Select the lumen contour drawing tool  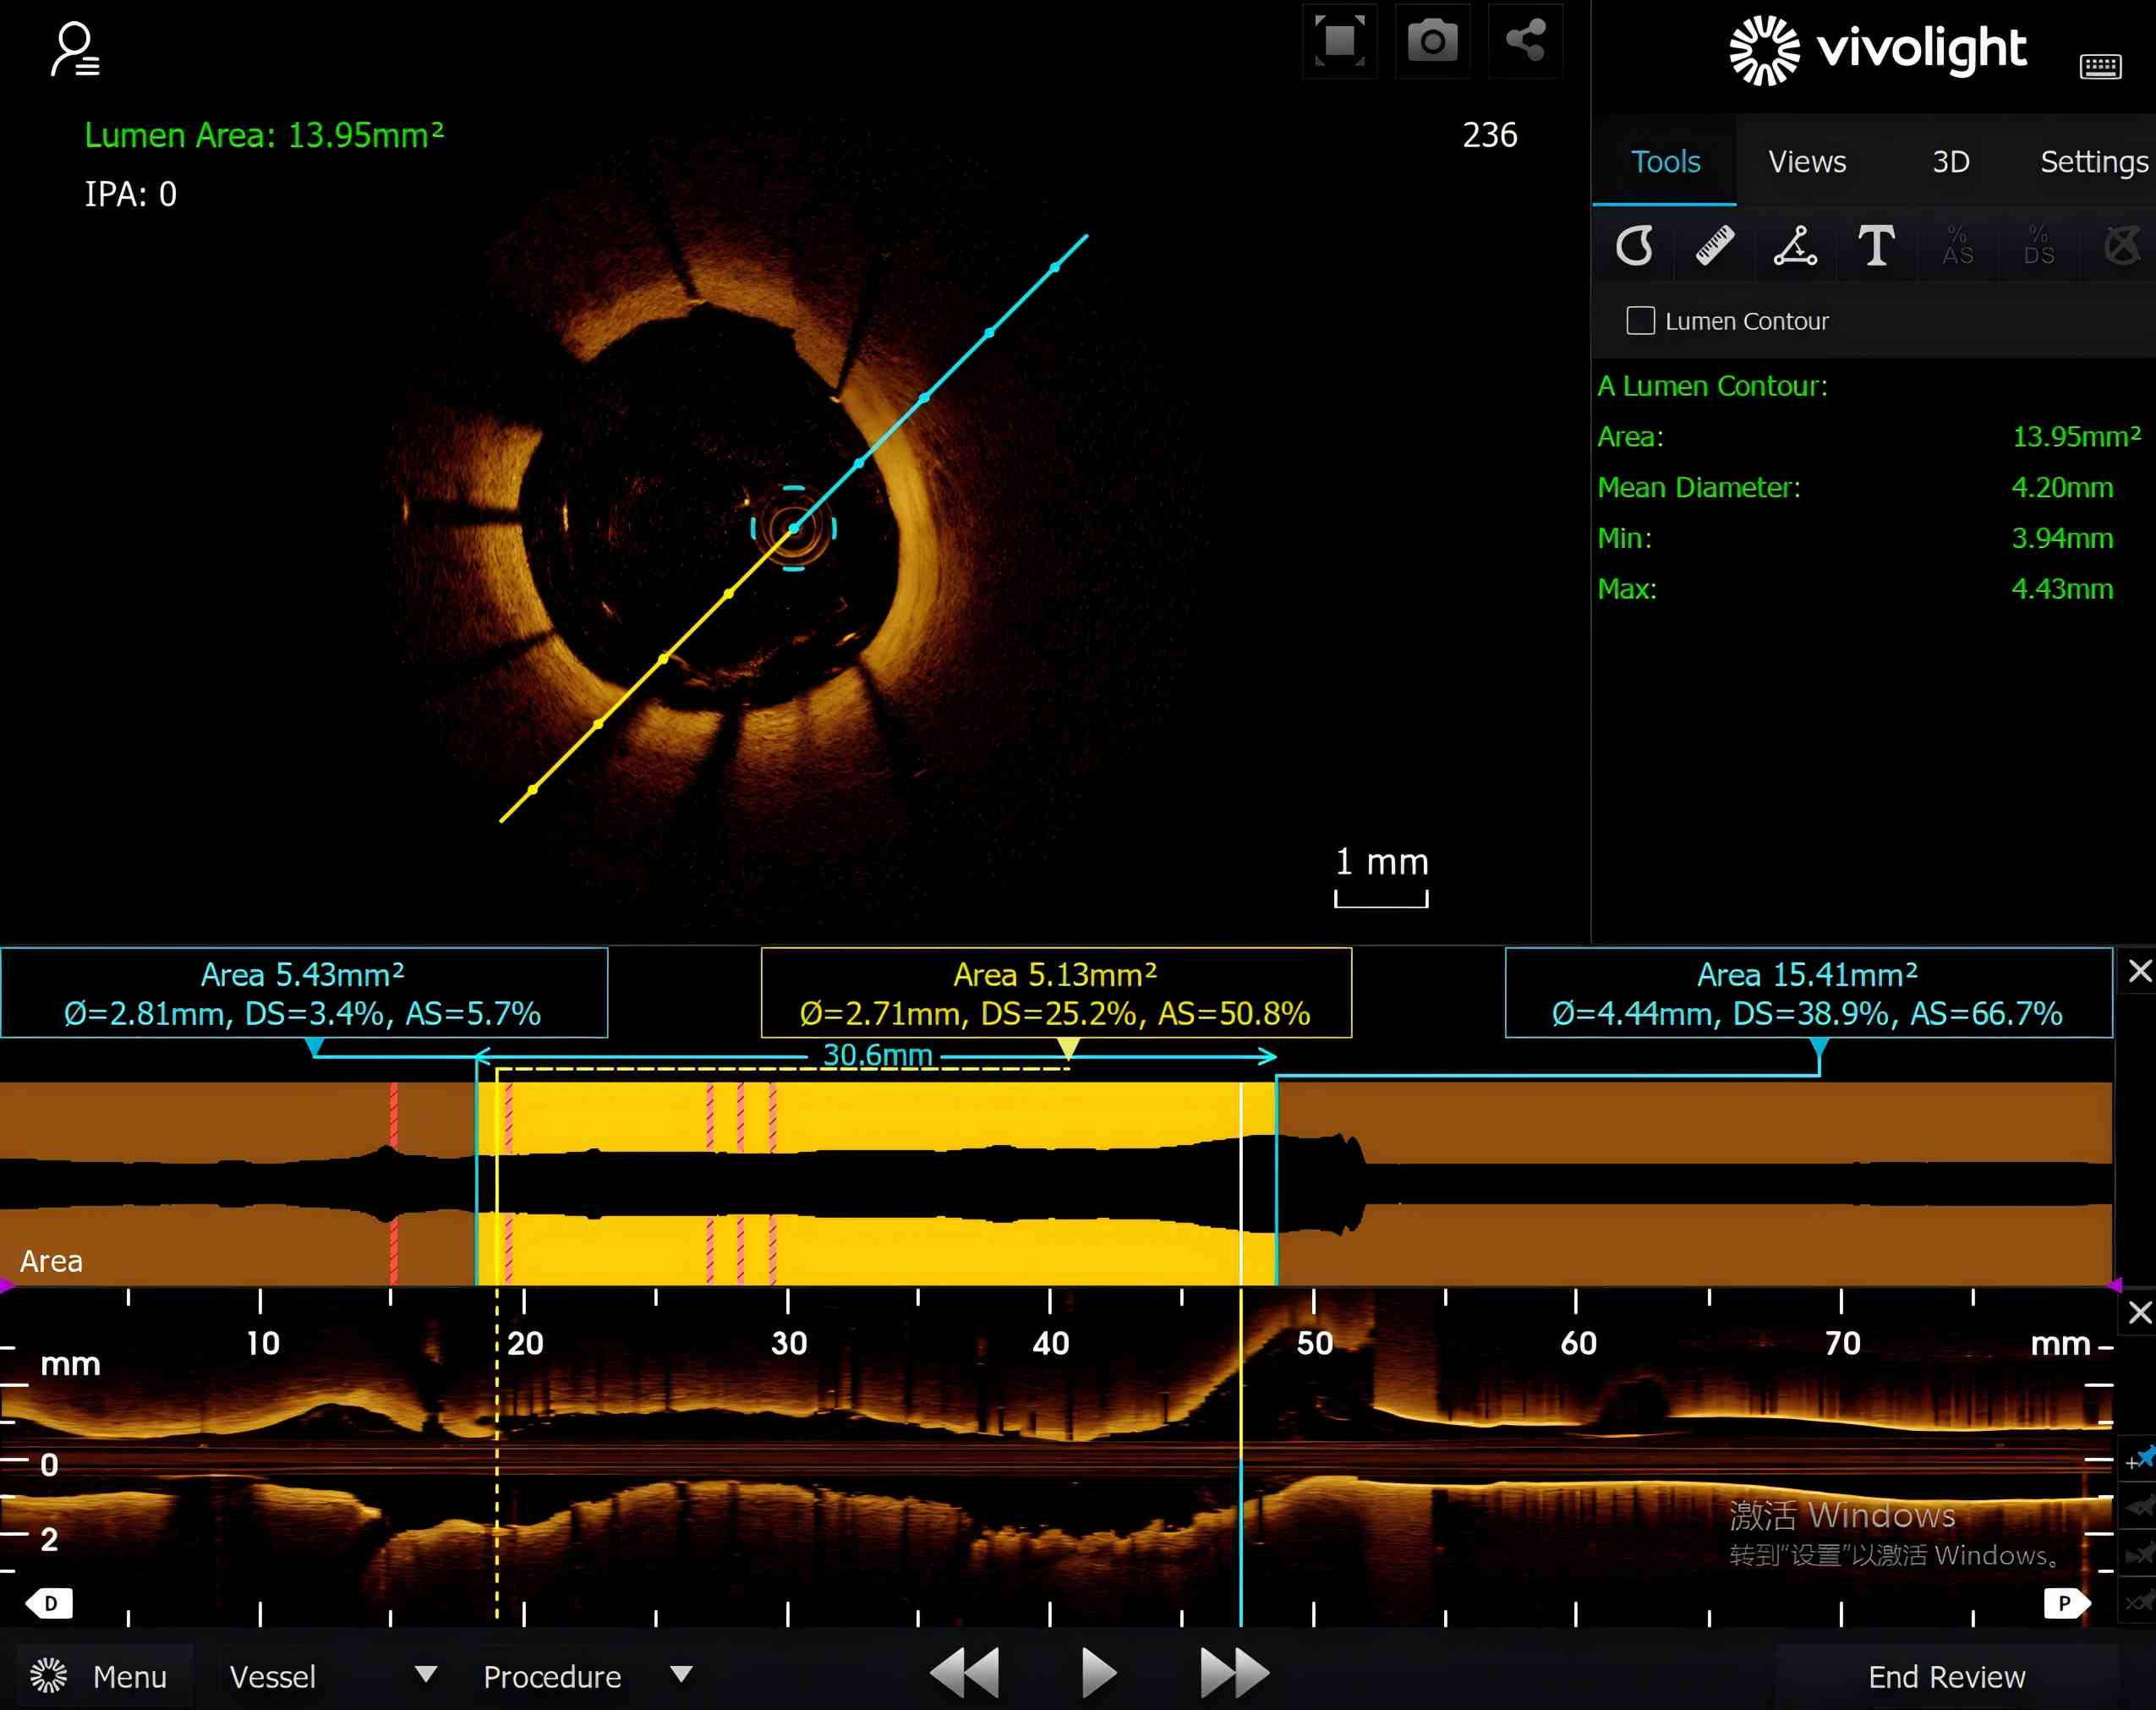[x=1634, y=246]
